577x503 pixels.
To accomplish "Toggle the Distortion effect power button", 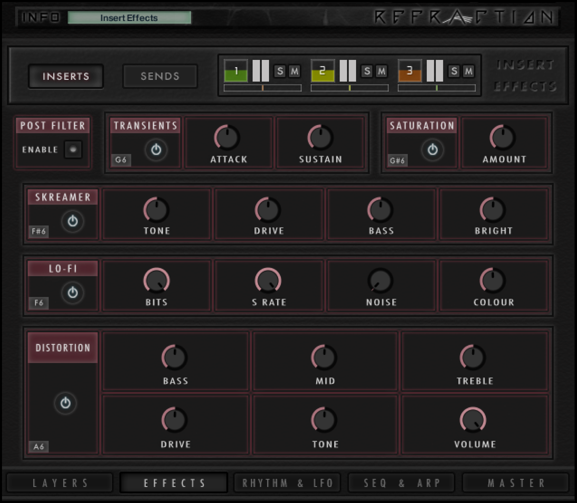I will tap(66, 403).
